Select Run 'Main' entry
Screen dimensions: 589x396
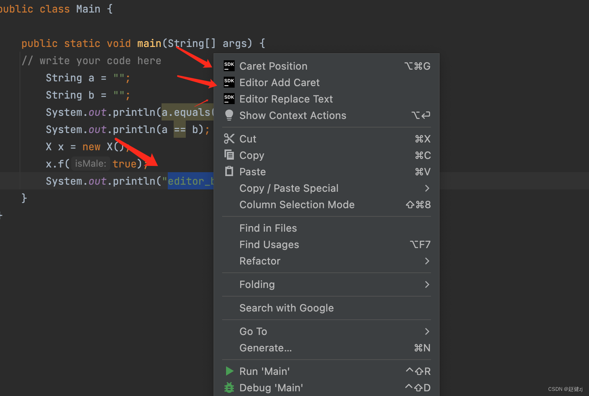click(327, 371)
